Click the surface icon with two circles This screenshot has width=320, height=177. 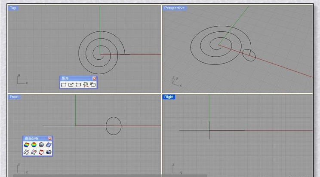pyautogui.click(x=27, y=152)
